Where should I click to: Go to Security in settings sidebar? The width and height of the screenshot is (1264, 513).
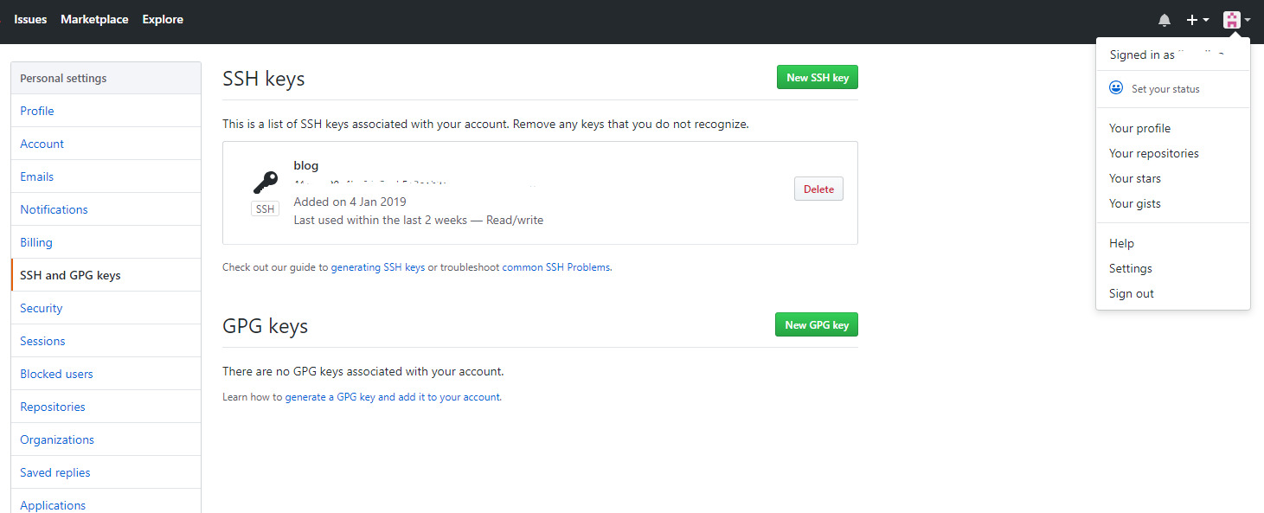pyautogui.click(x=42, y=308)
